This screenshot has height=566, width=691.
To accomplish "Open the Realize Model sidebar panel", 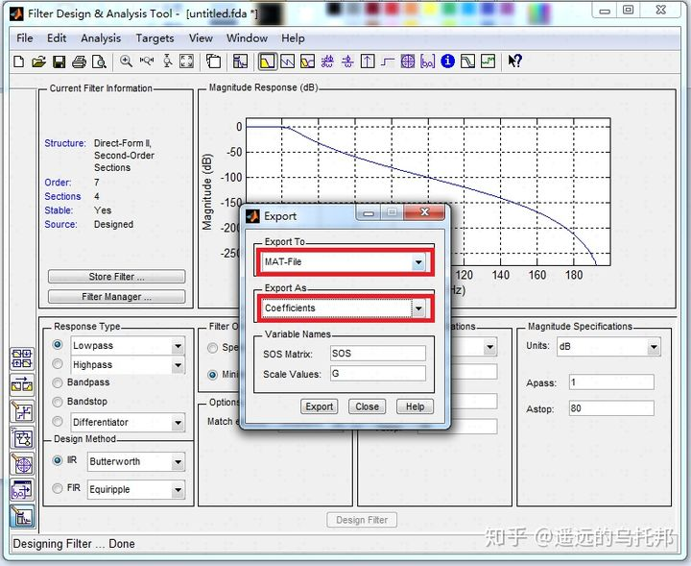I will point(22,438).
